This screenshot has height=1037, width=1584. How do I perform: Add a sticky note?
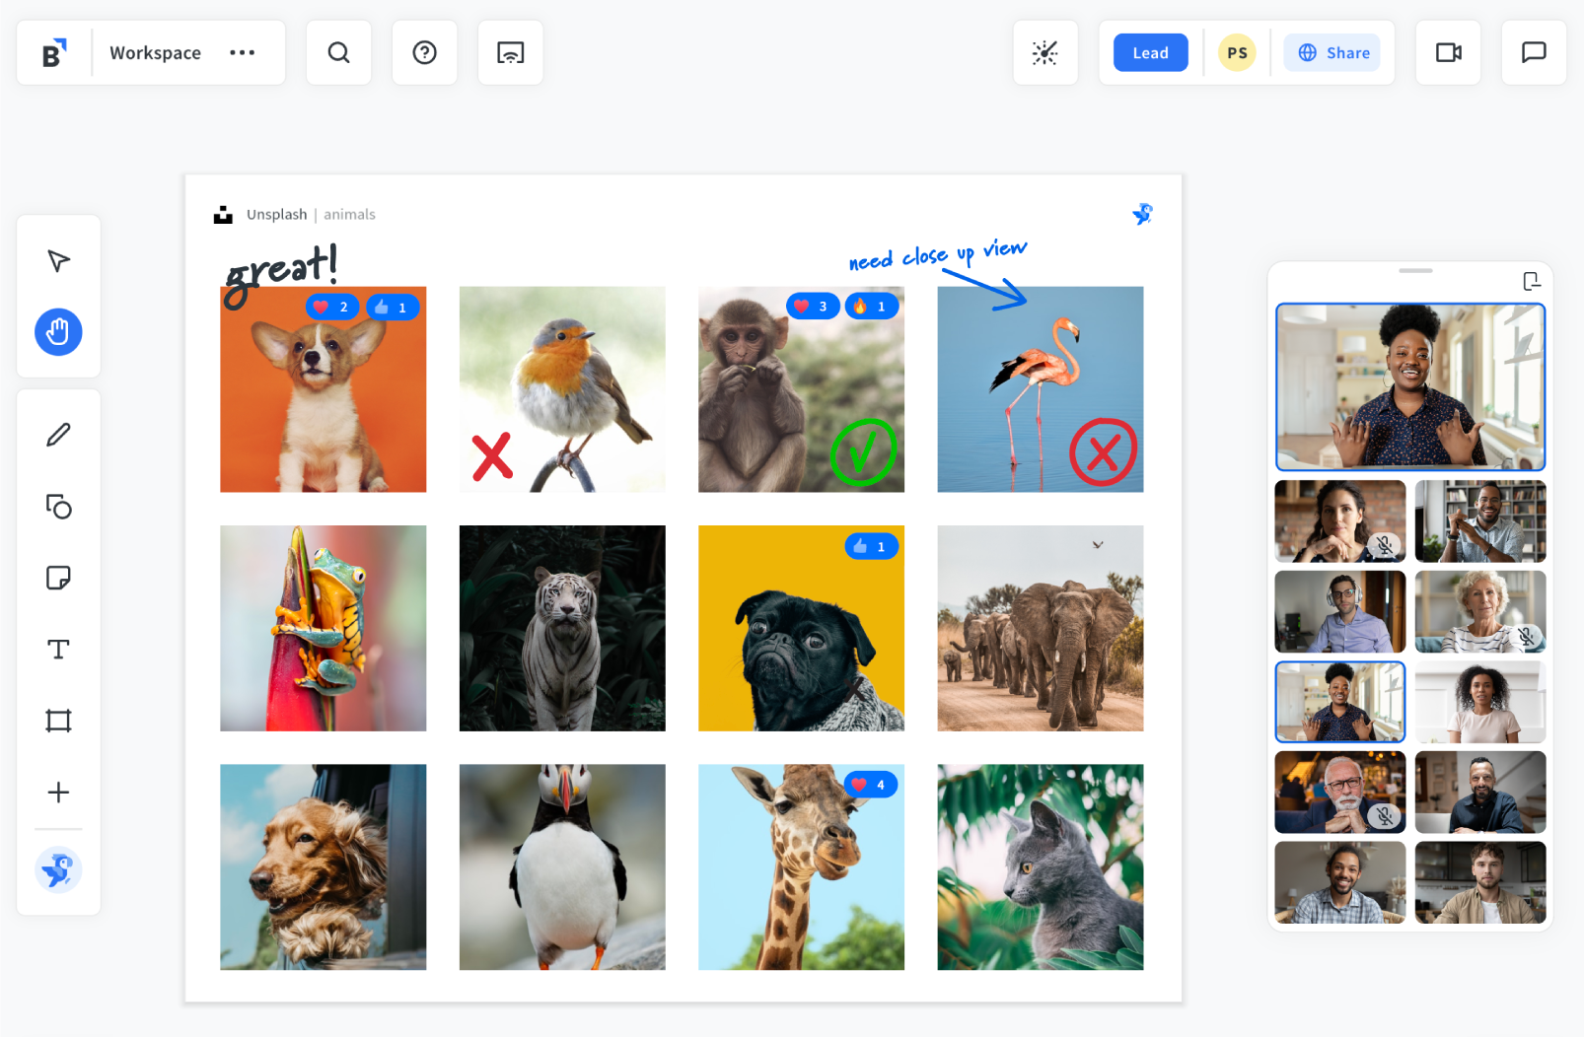[x=58, y=578]
